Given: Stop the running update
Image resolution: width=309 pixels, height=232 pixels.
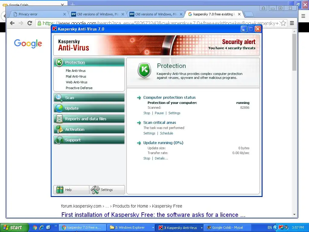Looking at the screenshot, I should coord(147,158).
